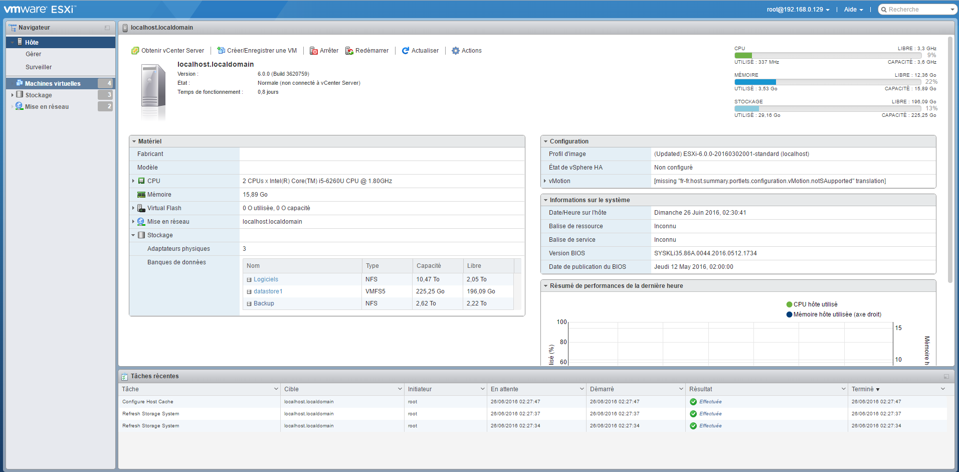
Task: Click the Actions gear icon
Action: tap(455, 51)
